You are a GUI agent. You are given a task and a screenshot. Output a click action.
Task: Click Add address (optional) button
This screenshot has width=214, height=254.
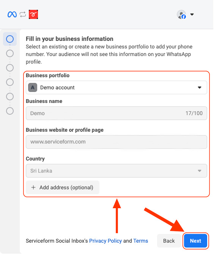pyautogui.click(x=63, y=187)
